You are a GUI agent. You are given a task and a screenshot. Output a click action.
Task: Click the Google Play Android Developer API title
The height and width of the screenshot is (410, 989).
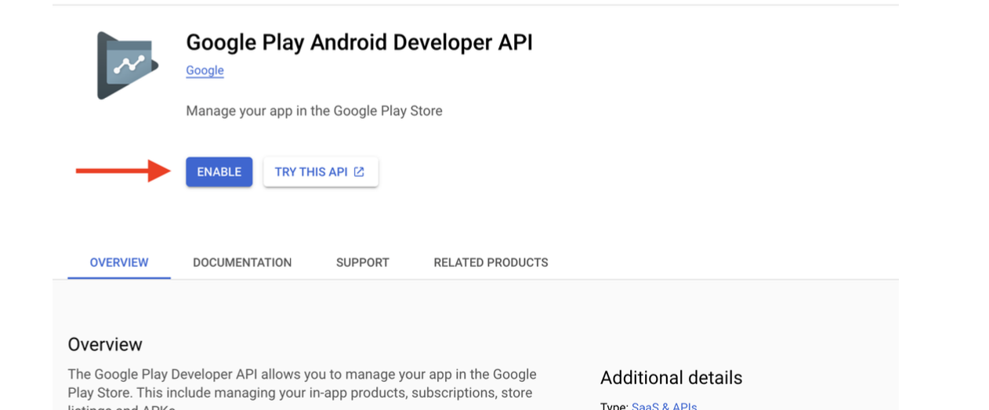pyautogui.click(x=359, y=42)
